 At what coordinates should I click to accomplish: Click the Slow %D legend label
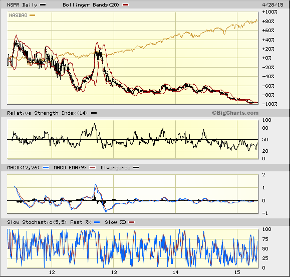click(x=115, y=222)
